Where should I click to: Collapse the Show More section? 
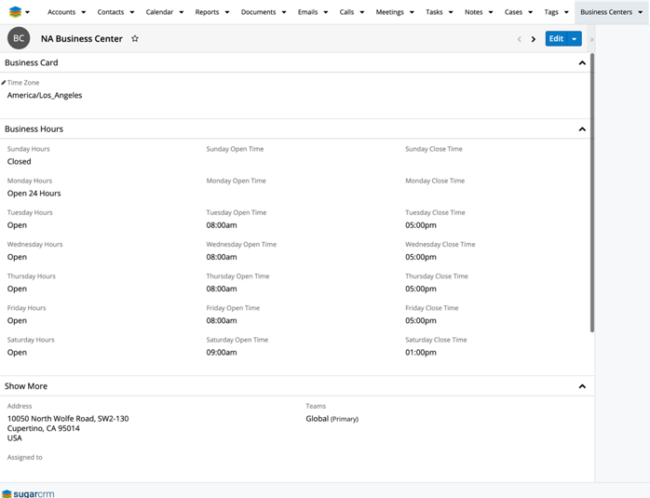(x=582, y=386)
